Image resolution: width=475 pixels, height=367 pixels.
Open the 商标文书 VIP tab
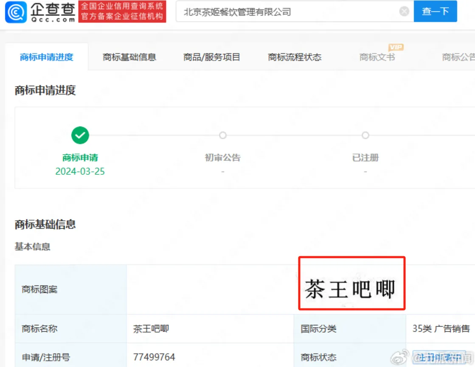tap(377, 57)
